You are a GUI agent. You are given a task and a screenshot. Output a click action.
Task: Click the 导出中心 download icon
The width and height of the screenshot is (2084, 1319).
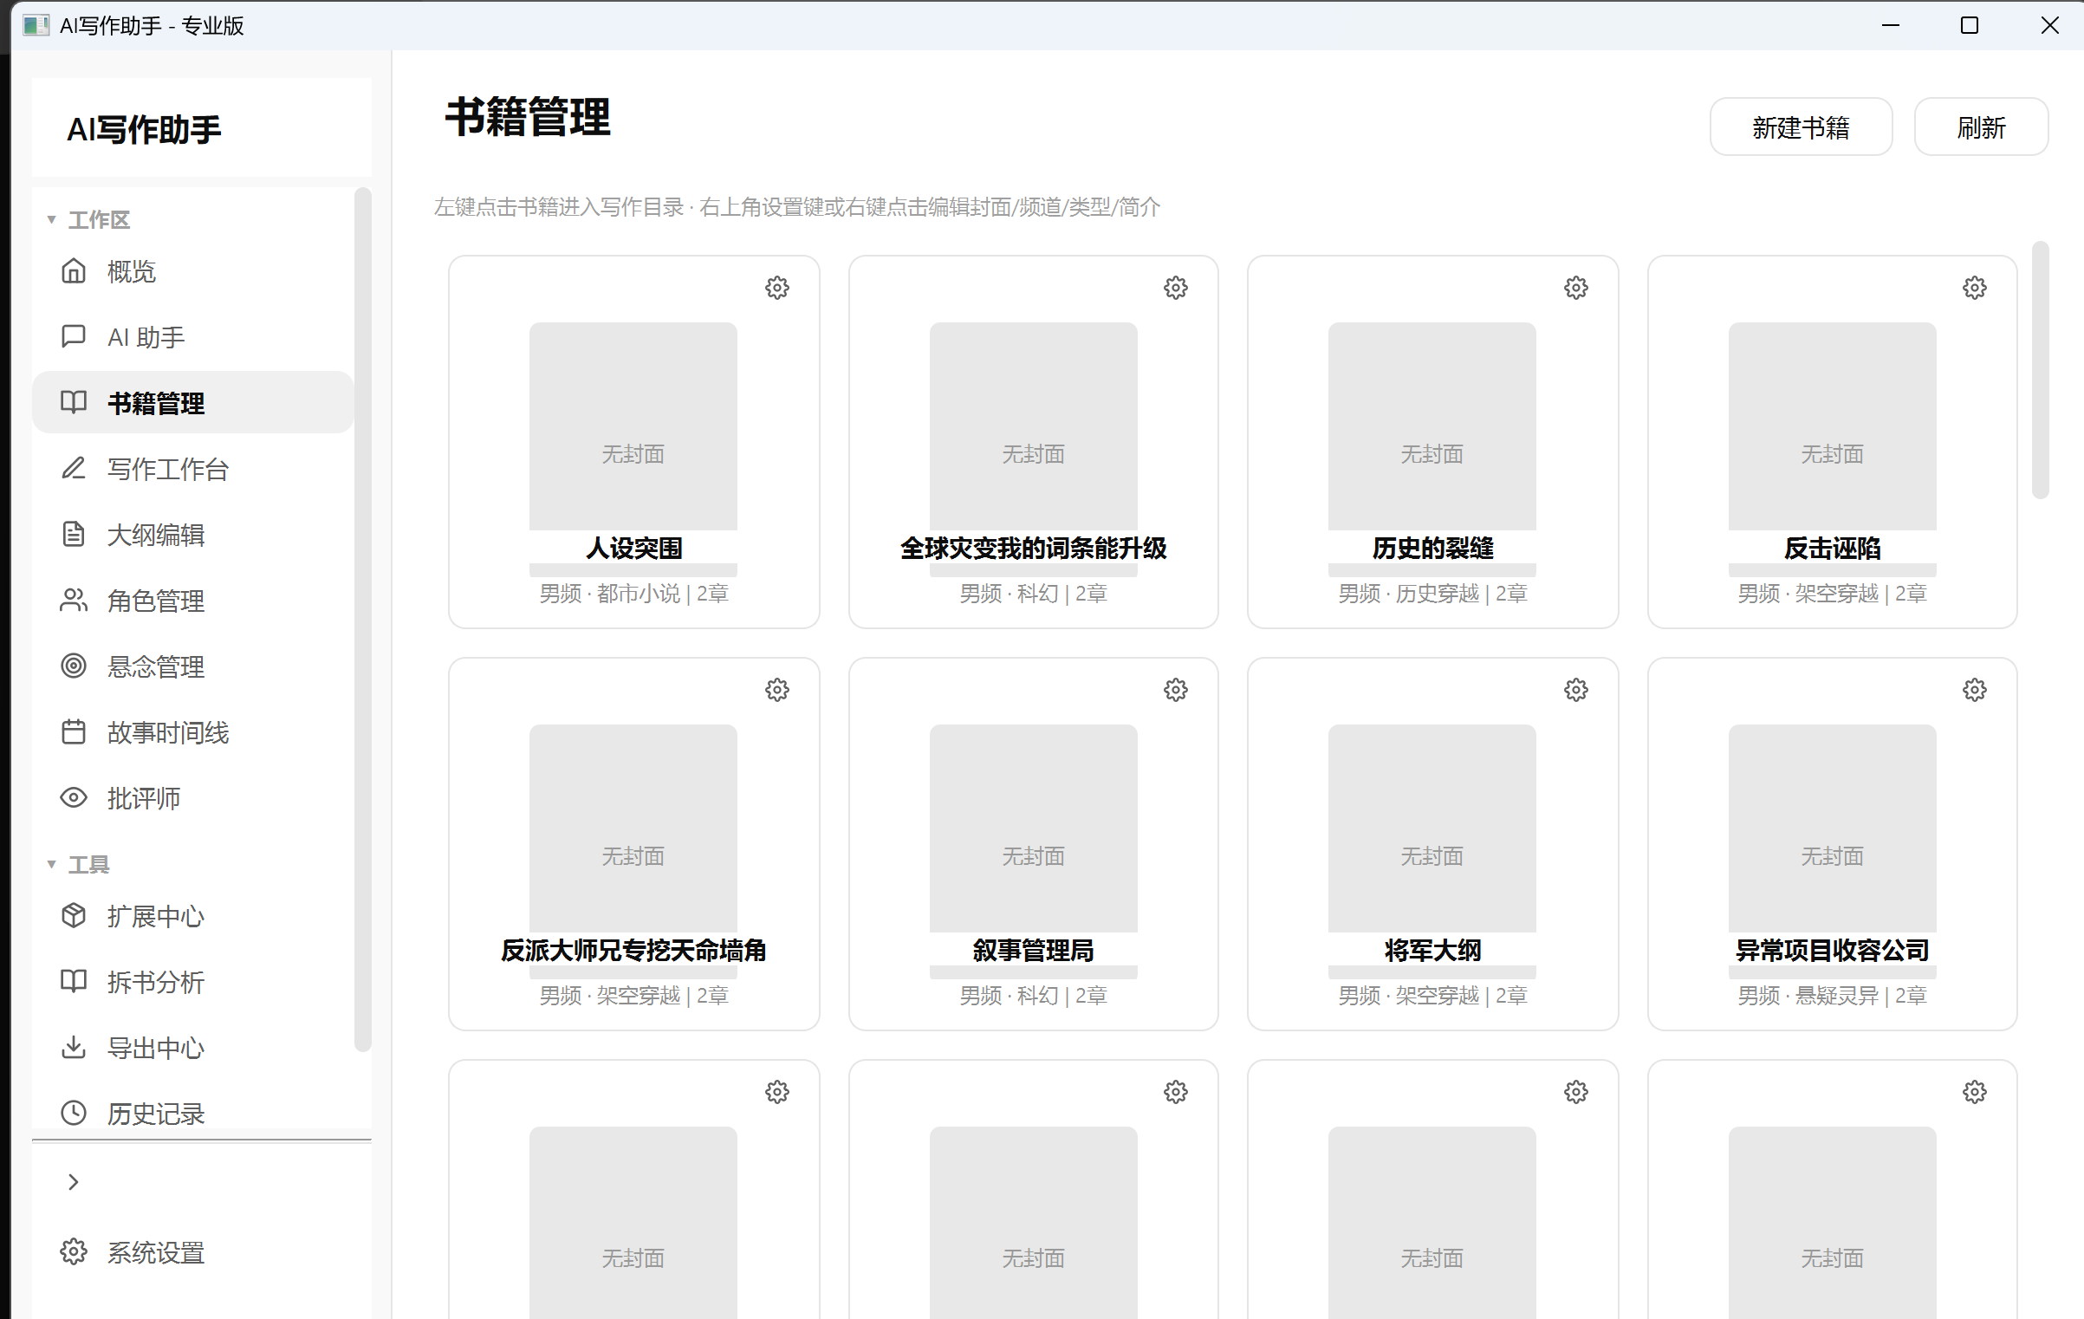point(74,1047)
